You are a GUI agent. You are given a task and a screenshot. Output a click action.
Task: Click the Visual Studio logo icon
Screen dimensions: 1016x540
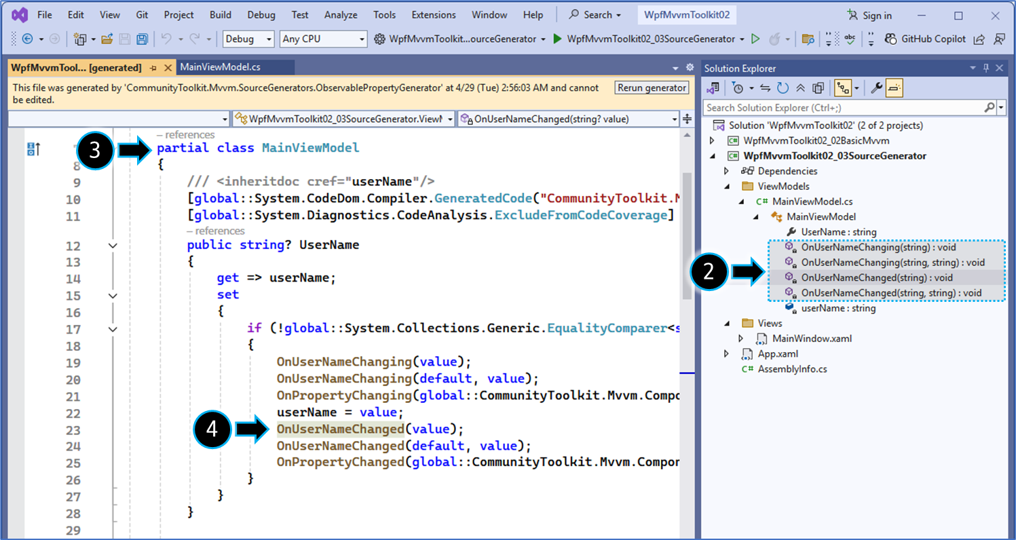click(x=20, y=15)
